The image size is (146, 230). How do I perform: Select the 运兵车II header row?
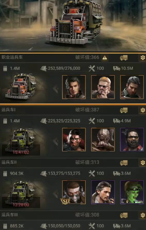(73, 163)
